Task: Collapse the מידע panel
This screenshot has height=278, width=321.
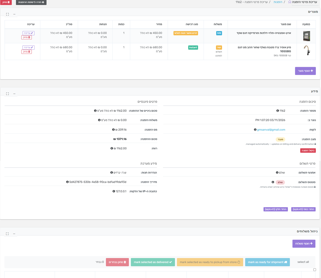Action: click(14, 94)
